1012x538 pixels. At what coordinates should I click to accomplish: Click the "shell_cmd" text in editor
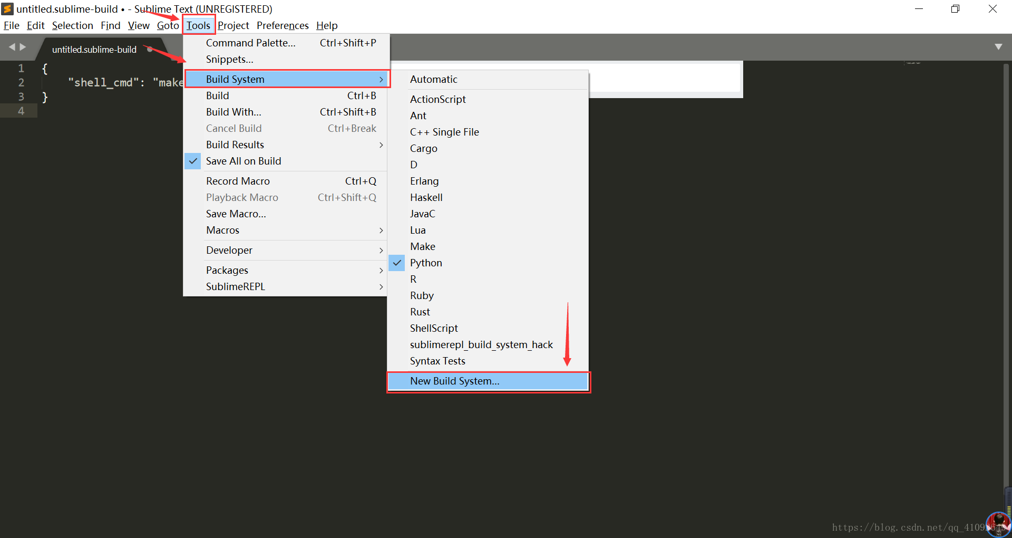pyautogui.click(x=103, y=82)
